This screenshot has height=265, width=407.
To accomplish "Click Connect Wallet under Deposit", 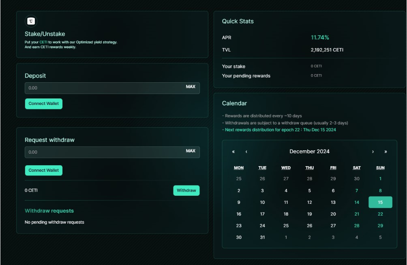I will point(44,104).
